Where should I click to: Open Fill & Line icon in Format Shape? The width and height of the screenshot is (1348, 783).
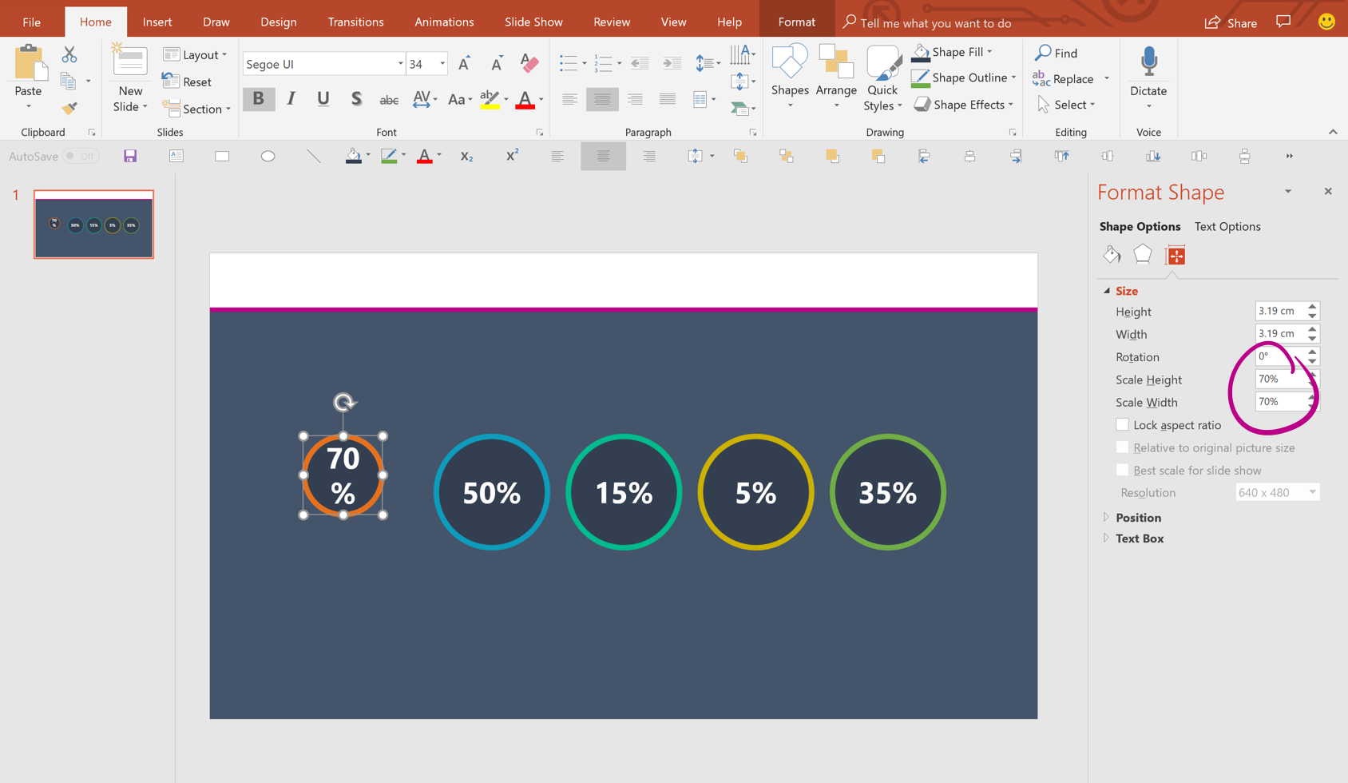click(x=1112, y=254)
